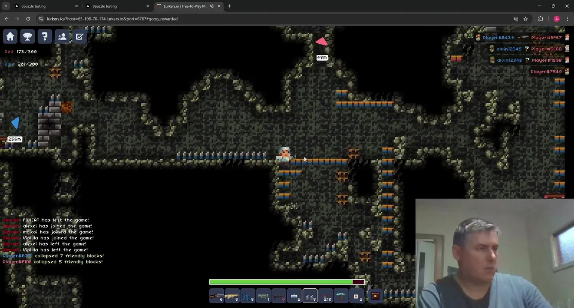Open a new browser tab

[229, 6]
